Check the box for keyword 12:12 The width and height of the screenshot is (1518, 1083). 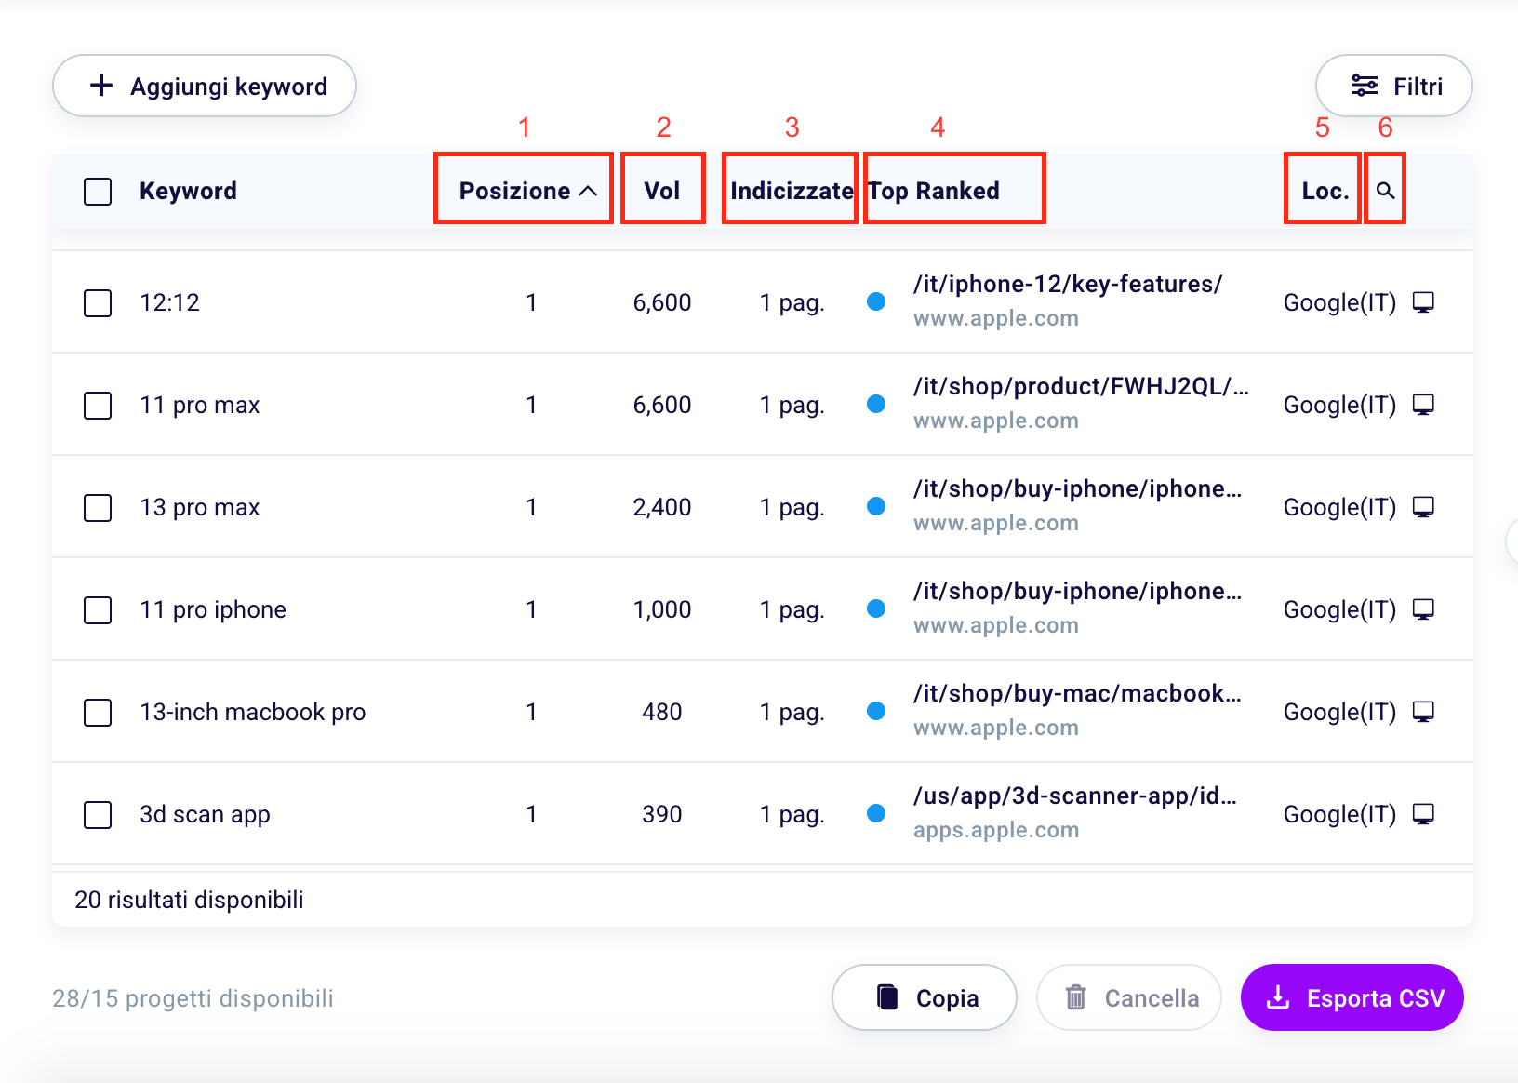point(98,303)
